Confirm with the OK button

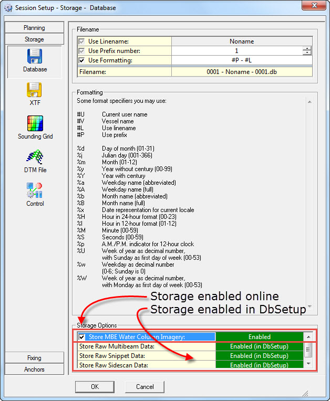pos(95,387)
